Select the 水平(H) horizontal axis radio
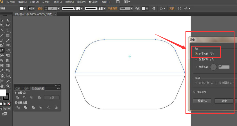Viewport: 237px width, 126px height. (x=196, y=54)
